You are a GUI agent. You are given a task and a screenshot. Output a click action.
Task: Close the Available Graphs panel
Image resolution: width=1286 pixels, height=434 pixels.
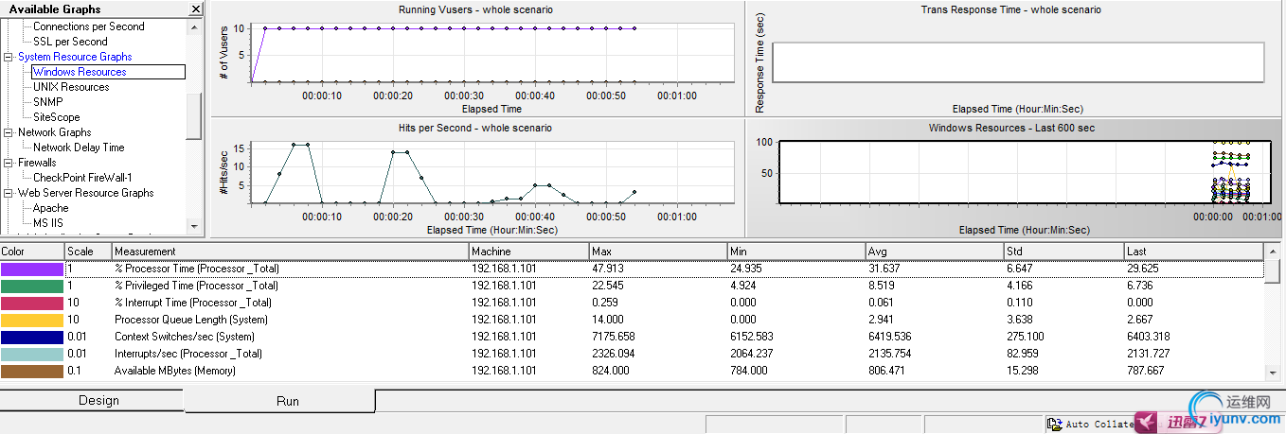tap(195, 9)
